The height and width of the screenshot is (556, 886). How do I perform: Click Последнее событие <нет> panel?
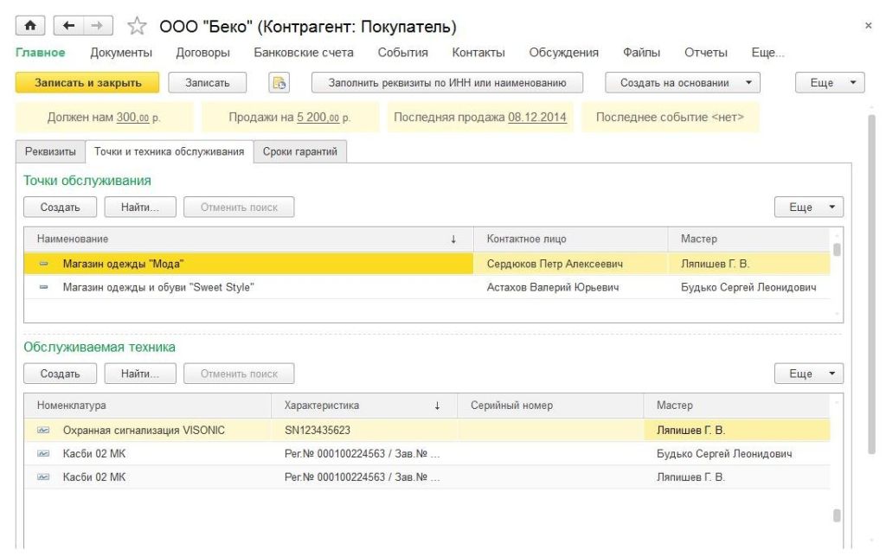coord(670,118)
